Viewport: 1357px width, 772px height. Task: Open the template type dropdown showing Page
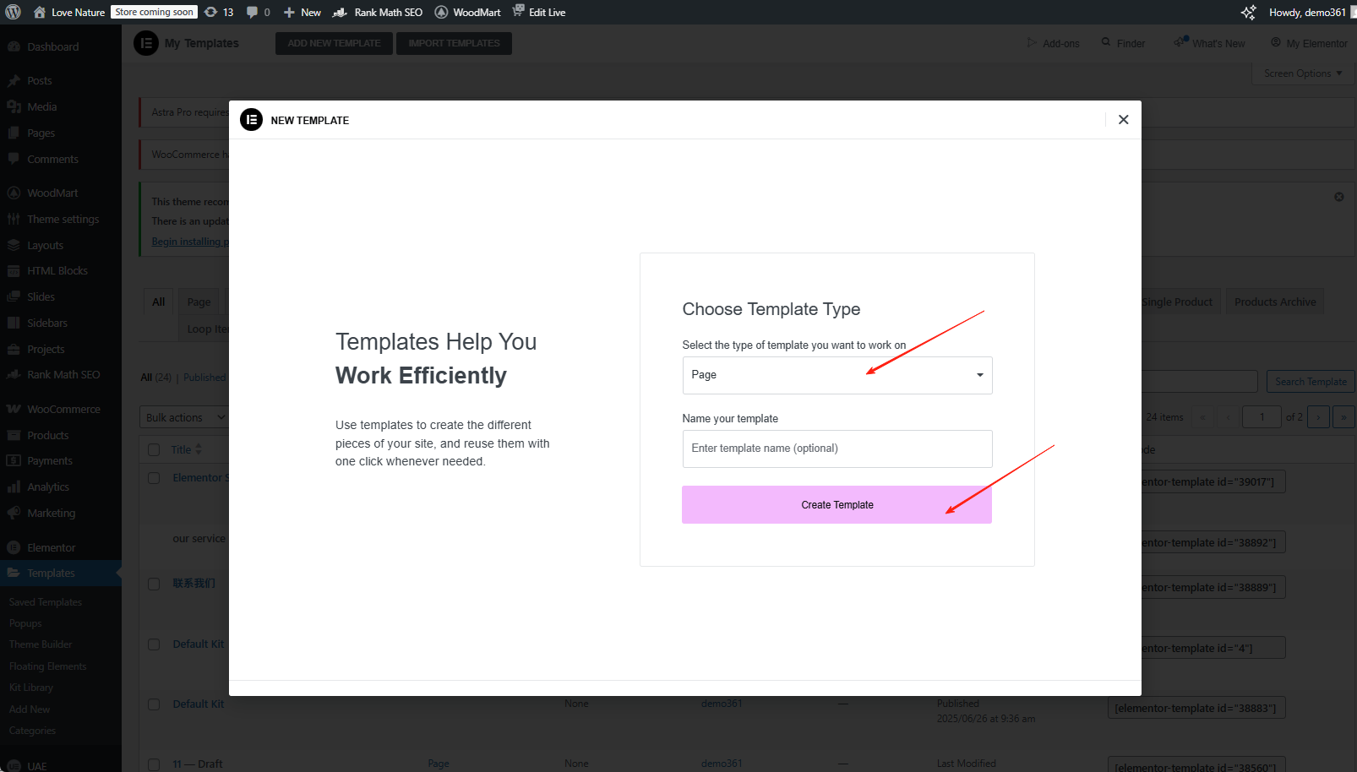pyautogui.click(x=837, y=375)
